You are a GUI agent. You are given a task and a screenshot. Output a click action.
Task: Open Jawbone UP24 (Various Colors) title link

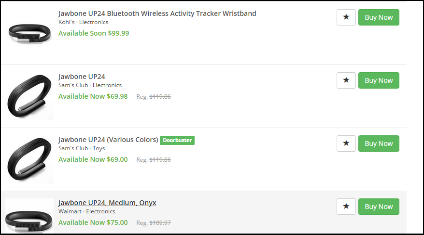tap(108, 140)
